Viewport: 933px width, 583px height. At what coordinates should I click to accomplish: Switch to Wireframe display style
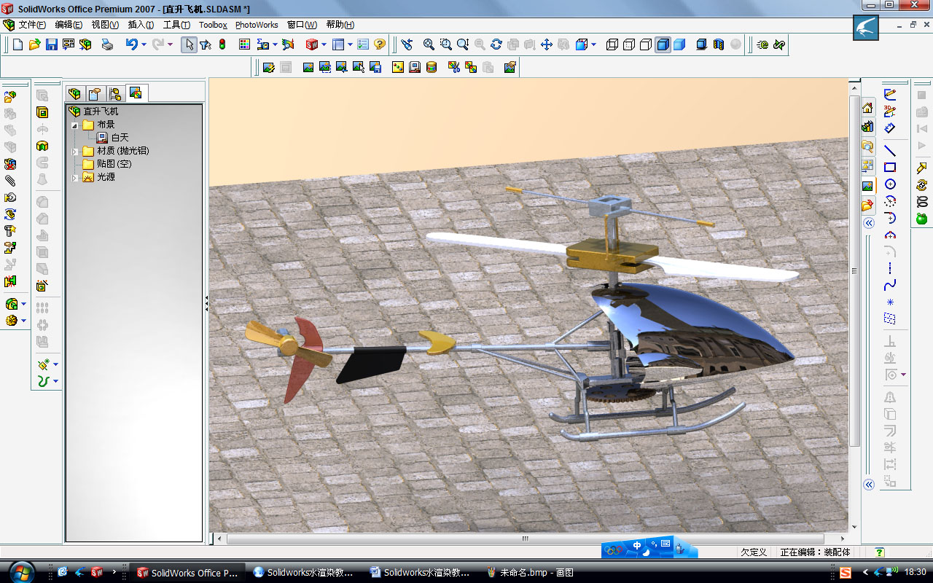pos(612,44)
